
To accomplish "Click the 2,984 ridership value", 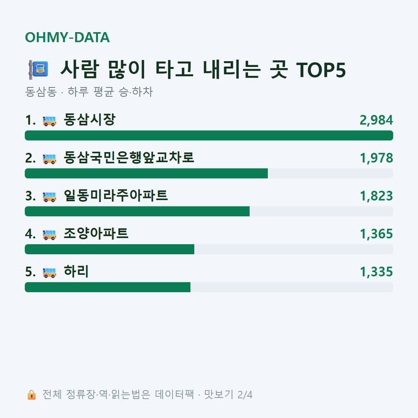I will [376, 120].
